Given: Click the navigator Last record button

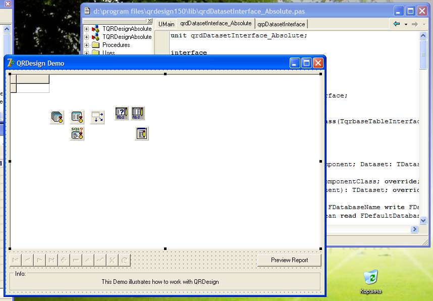Looking at the screenshot, I should pyautogui.click(x=52, y=260).
